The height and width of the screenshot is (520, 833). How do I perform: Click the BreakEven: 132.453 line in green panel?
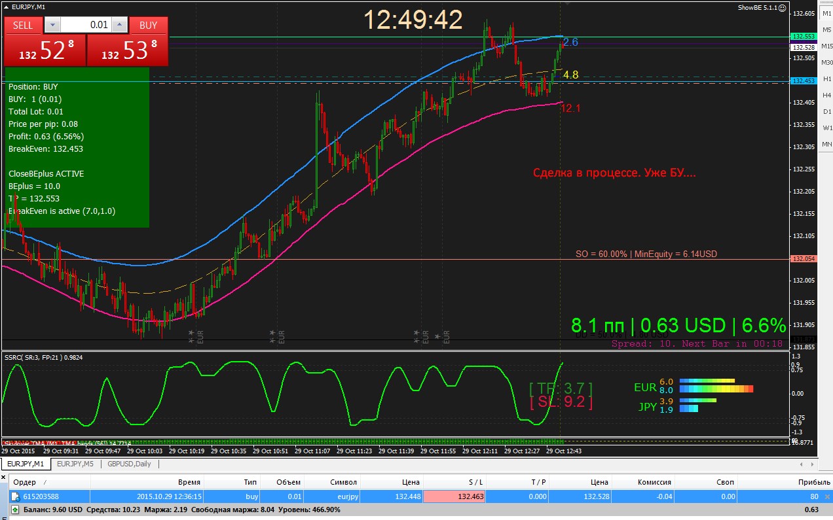(46, 149)
